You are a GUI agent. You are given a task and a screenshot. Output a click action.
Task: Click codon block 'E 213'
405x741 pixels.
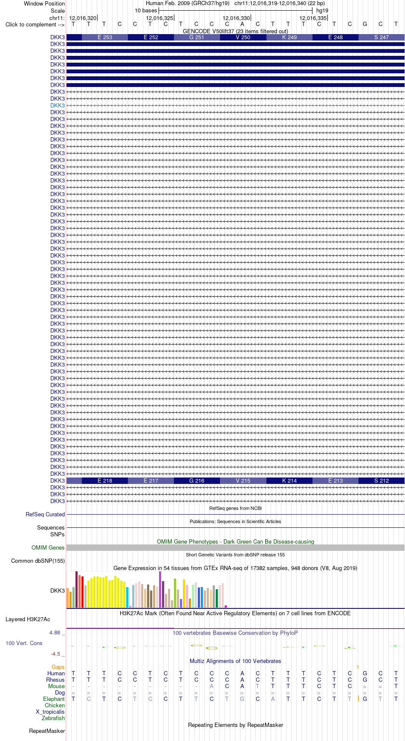pyautogui.click(x=336, y=481)
